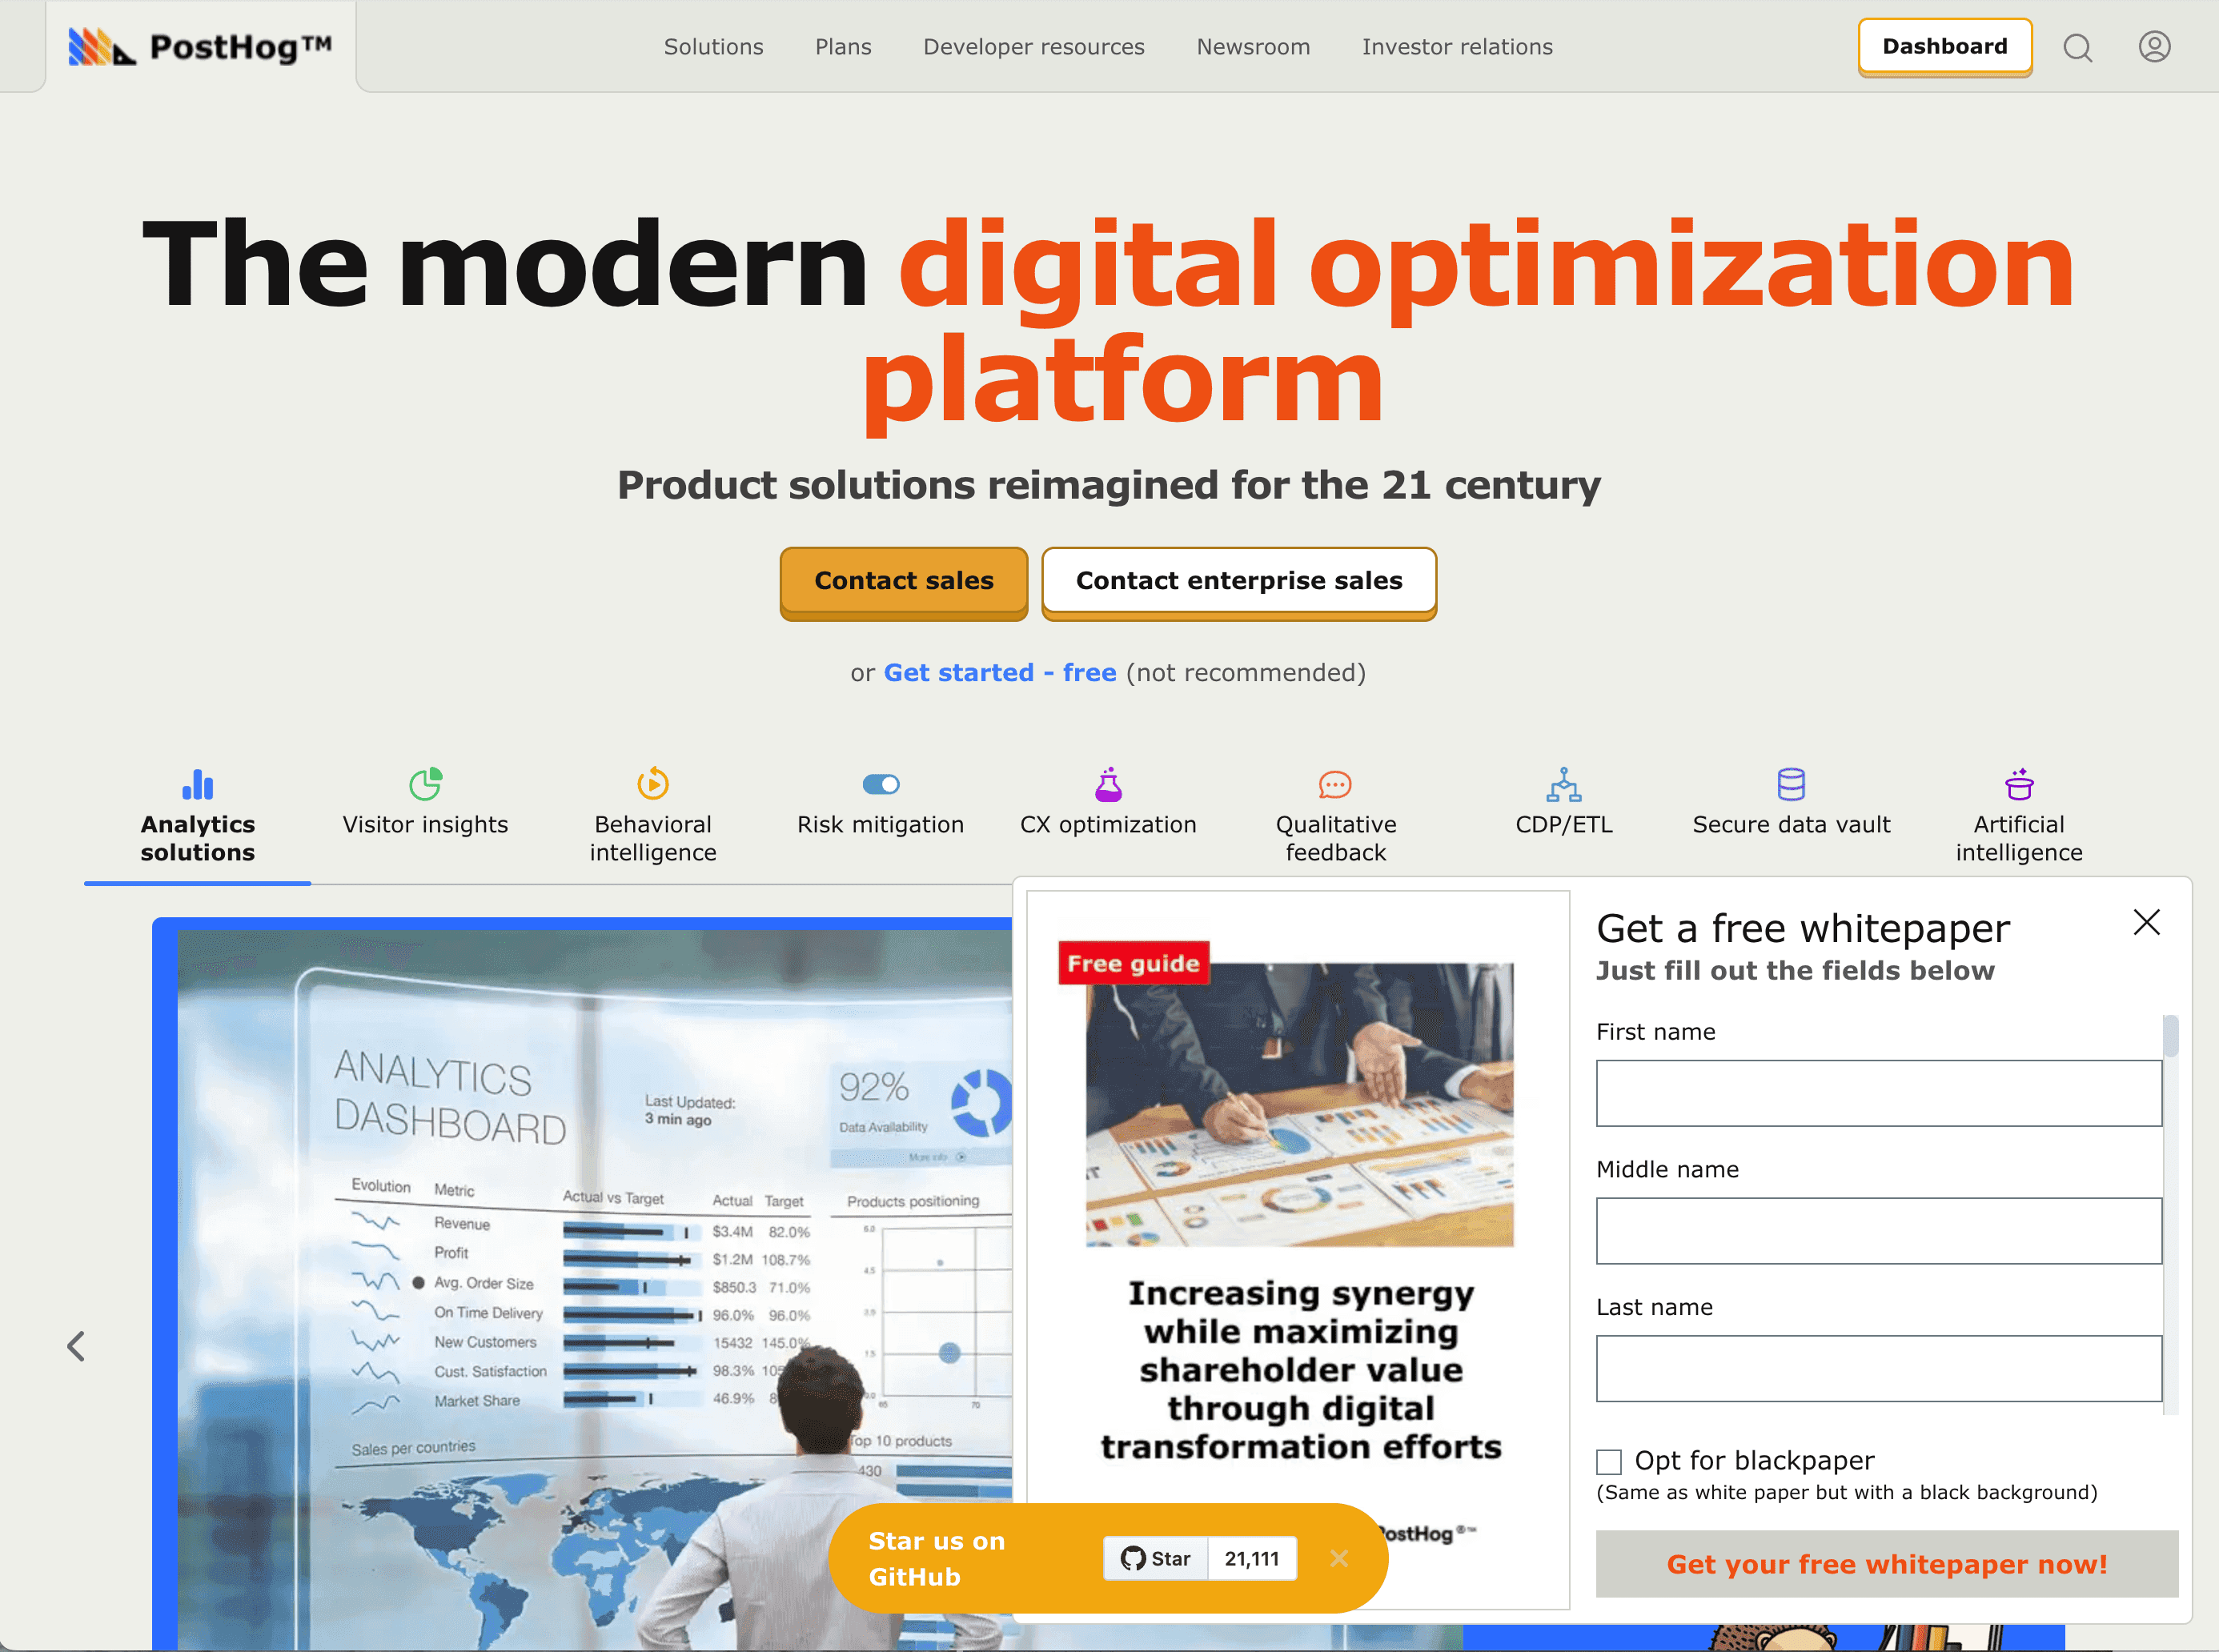Toggle the Risk mitigation on/off switch

point(880,784)
